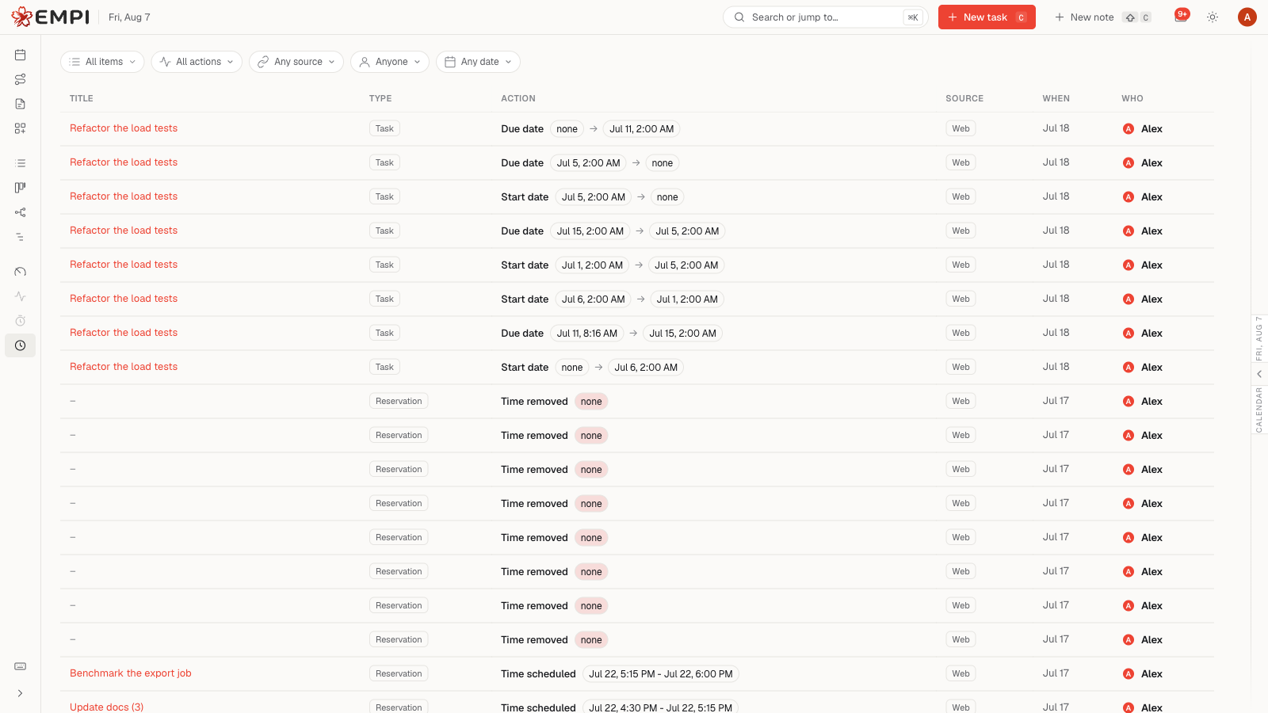Open the All items filter dropdown
Image resolution: width=1268 pixels, height=713 pixels.
click(102, 62)
